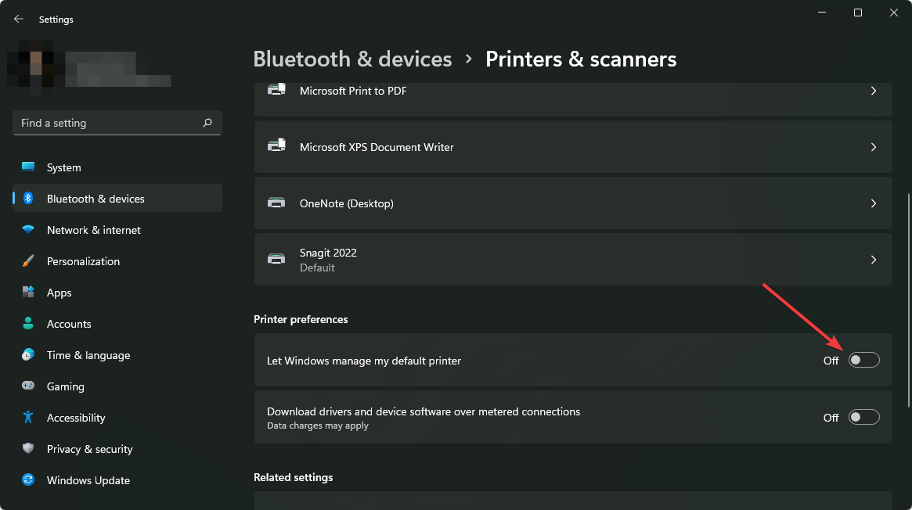
Task: Click the Time & language clock icon
Action: pos(28,355)
